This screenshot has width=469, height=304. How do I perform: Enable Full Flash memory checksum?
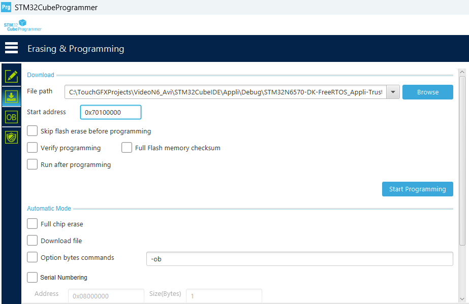(127, 148)
